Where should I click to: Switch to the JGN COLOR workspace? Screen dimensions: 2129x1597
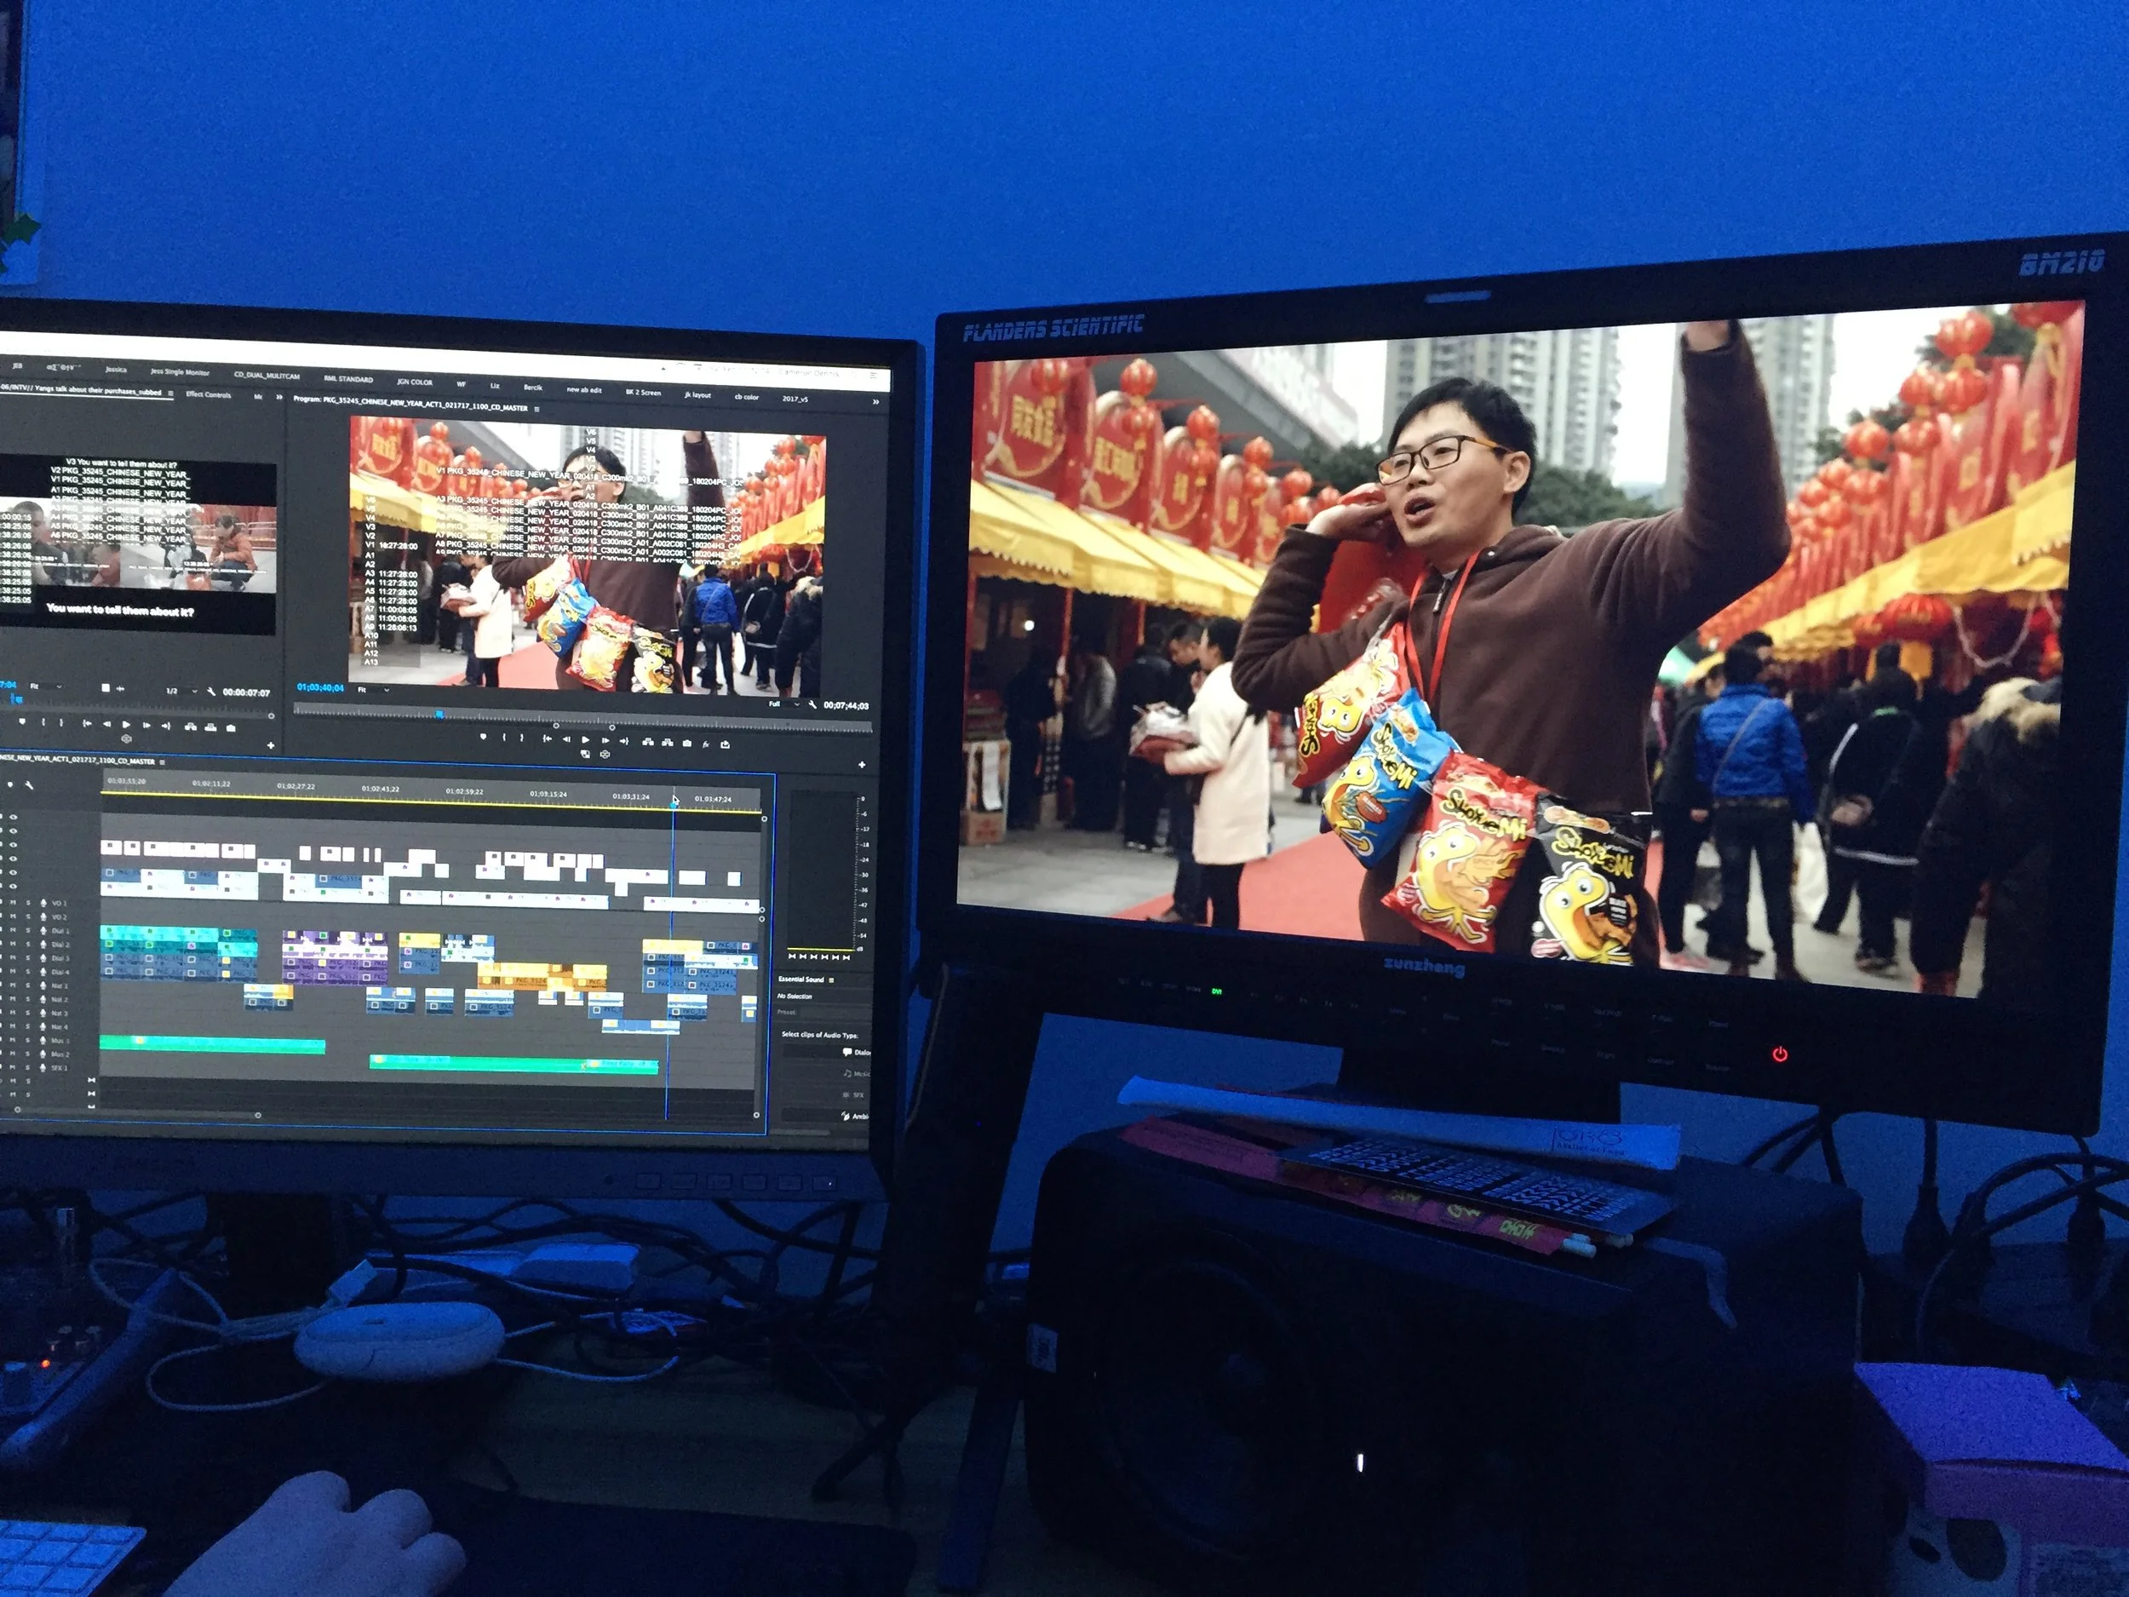415,382
